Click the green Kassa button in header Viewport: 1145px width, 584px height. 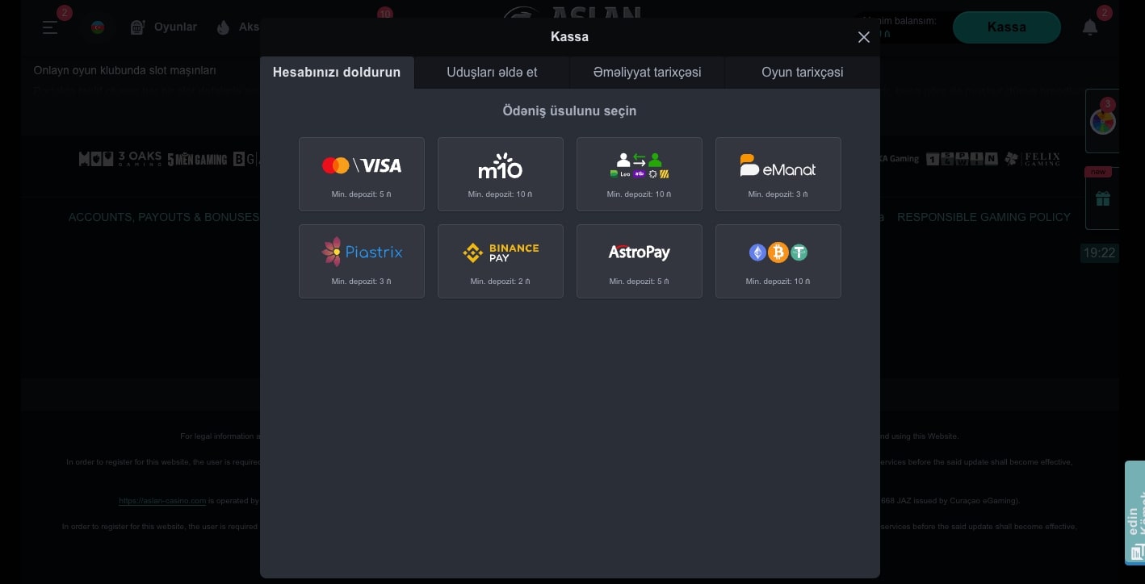point(1006,27)
